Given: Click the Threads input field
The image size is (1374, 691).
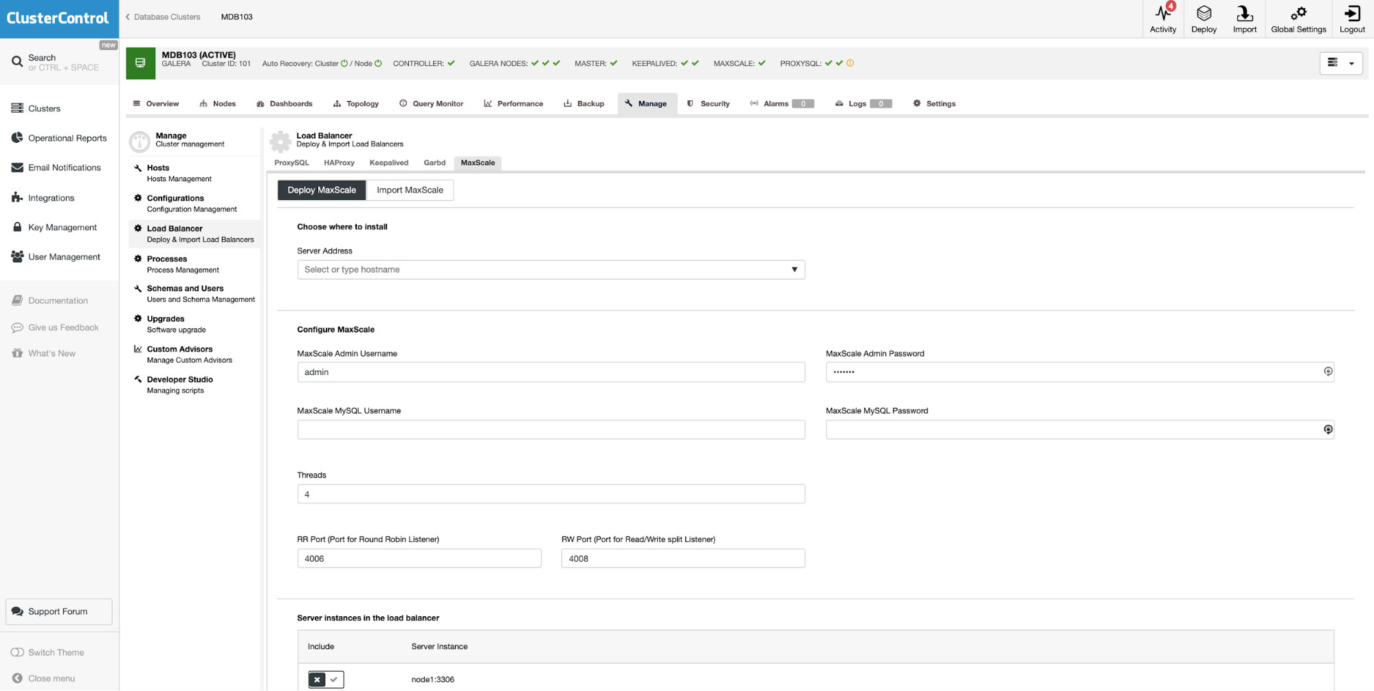Looking at the screenshot, I should [x=551, y=494].
